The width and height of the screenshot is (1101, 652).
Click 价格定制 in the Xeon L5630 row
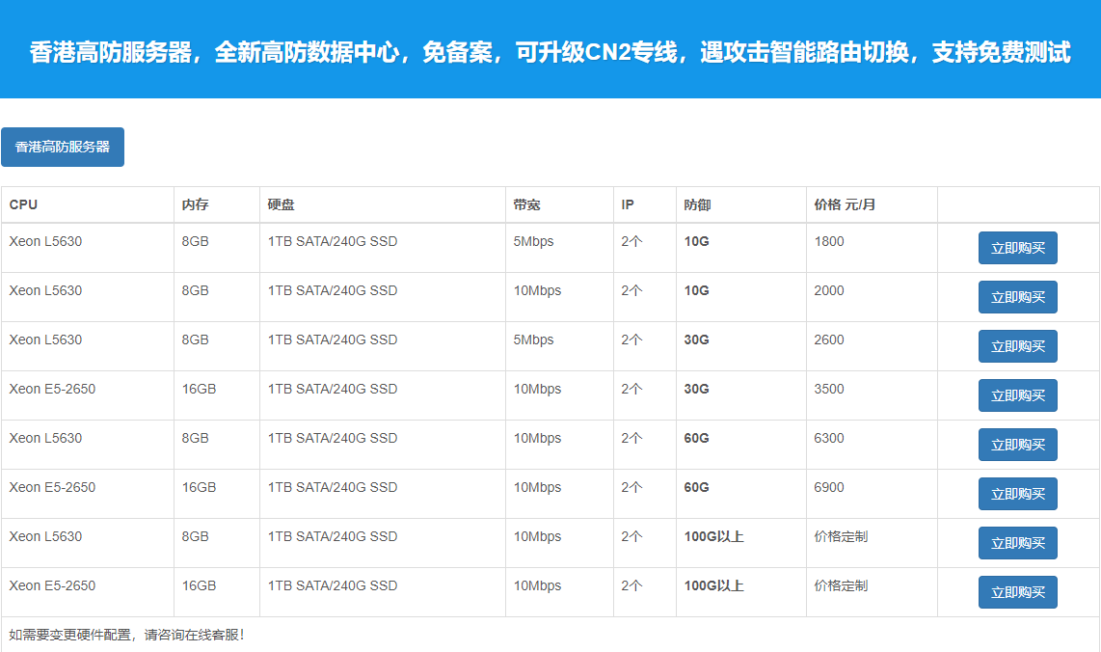click(841, 536)
